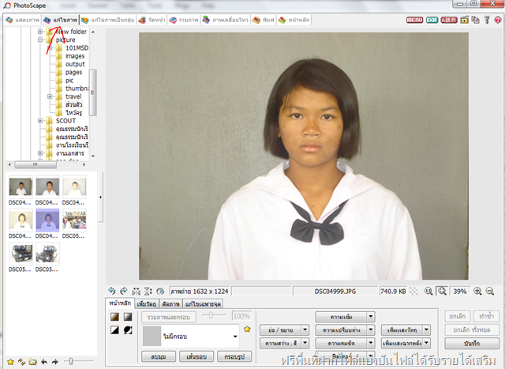The width and height of the screenshot is (505, 369).
Task: Go forward with the right arrow icon
Action: pos(55,362)
